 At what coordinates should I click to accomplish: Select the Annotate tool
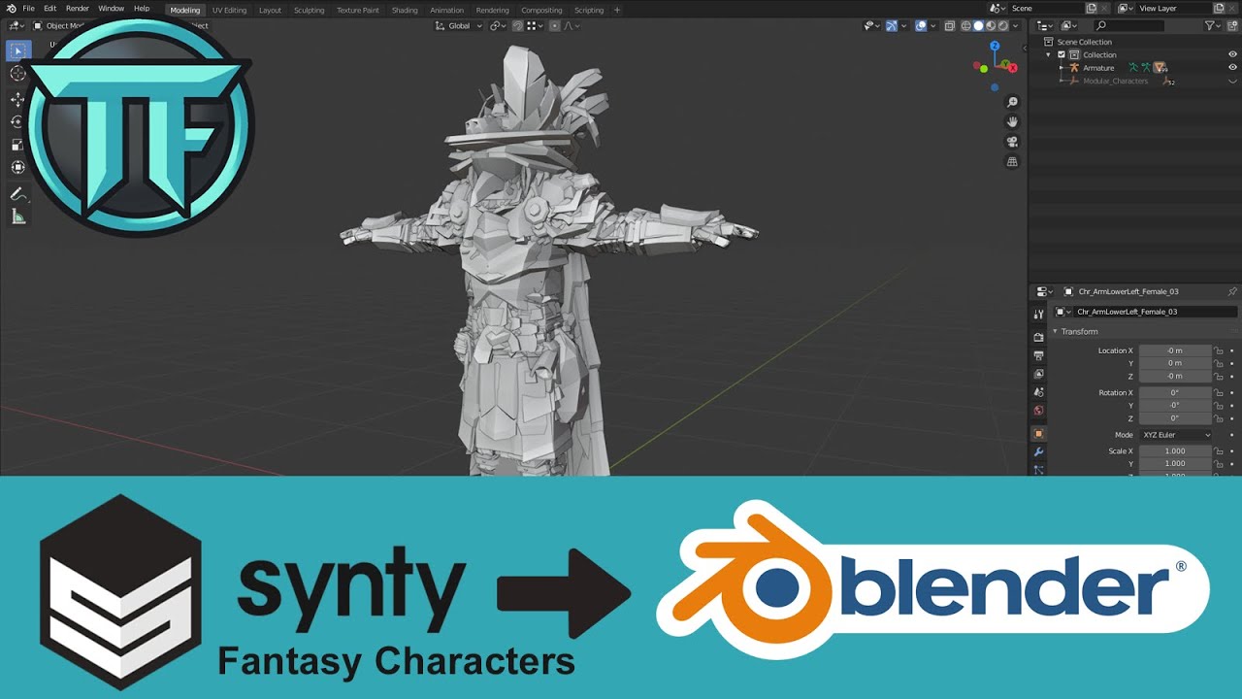(x=17, y=193)
